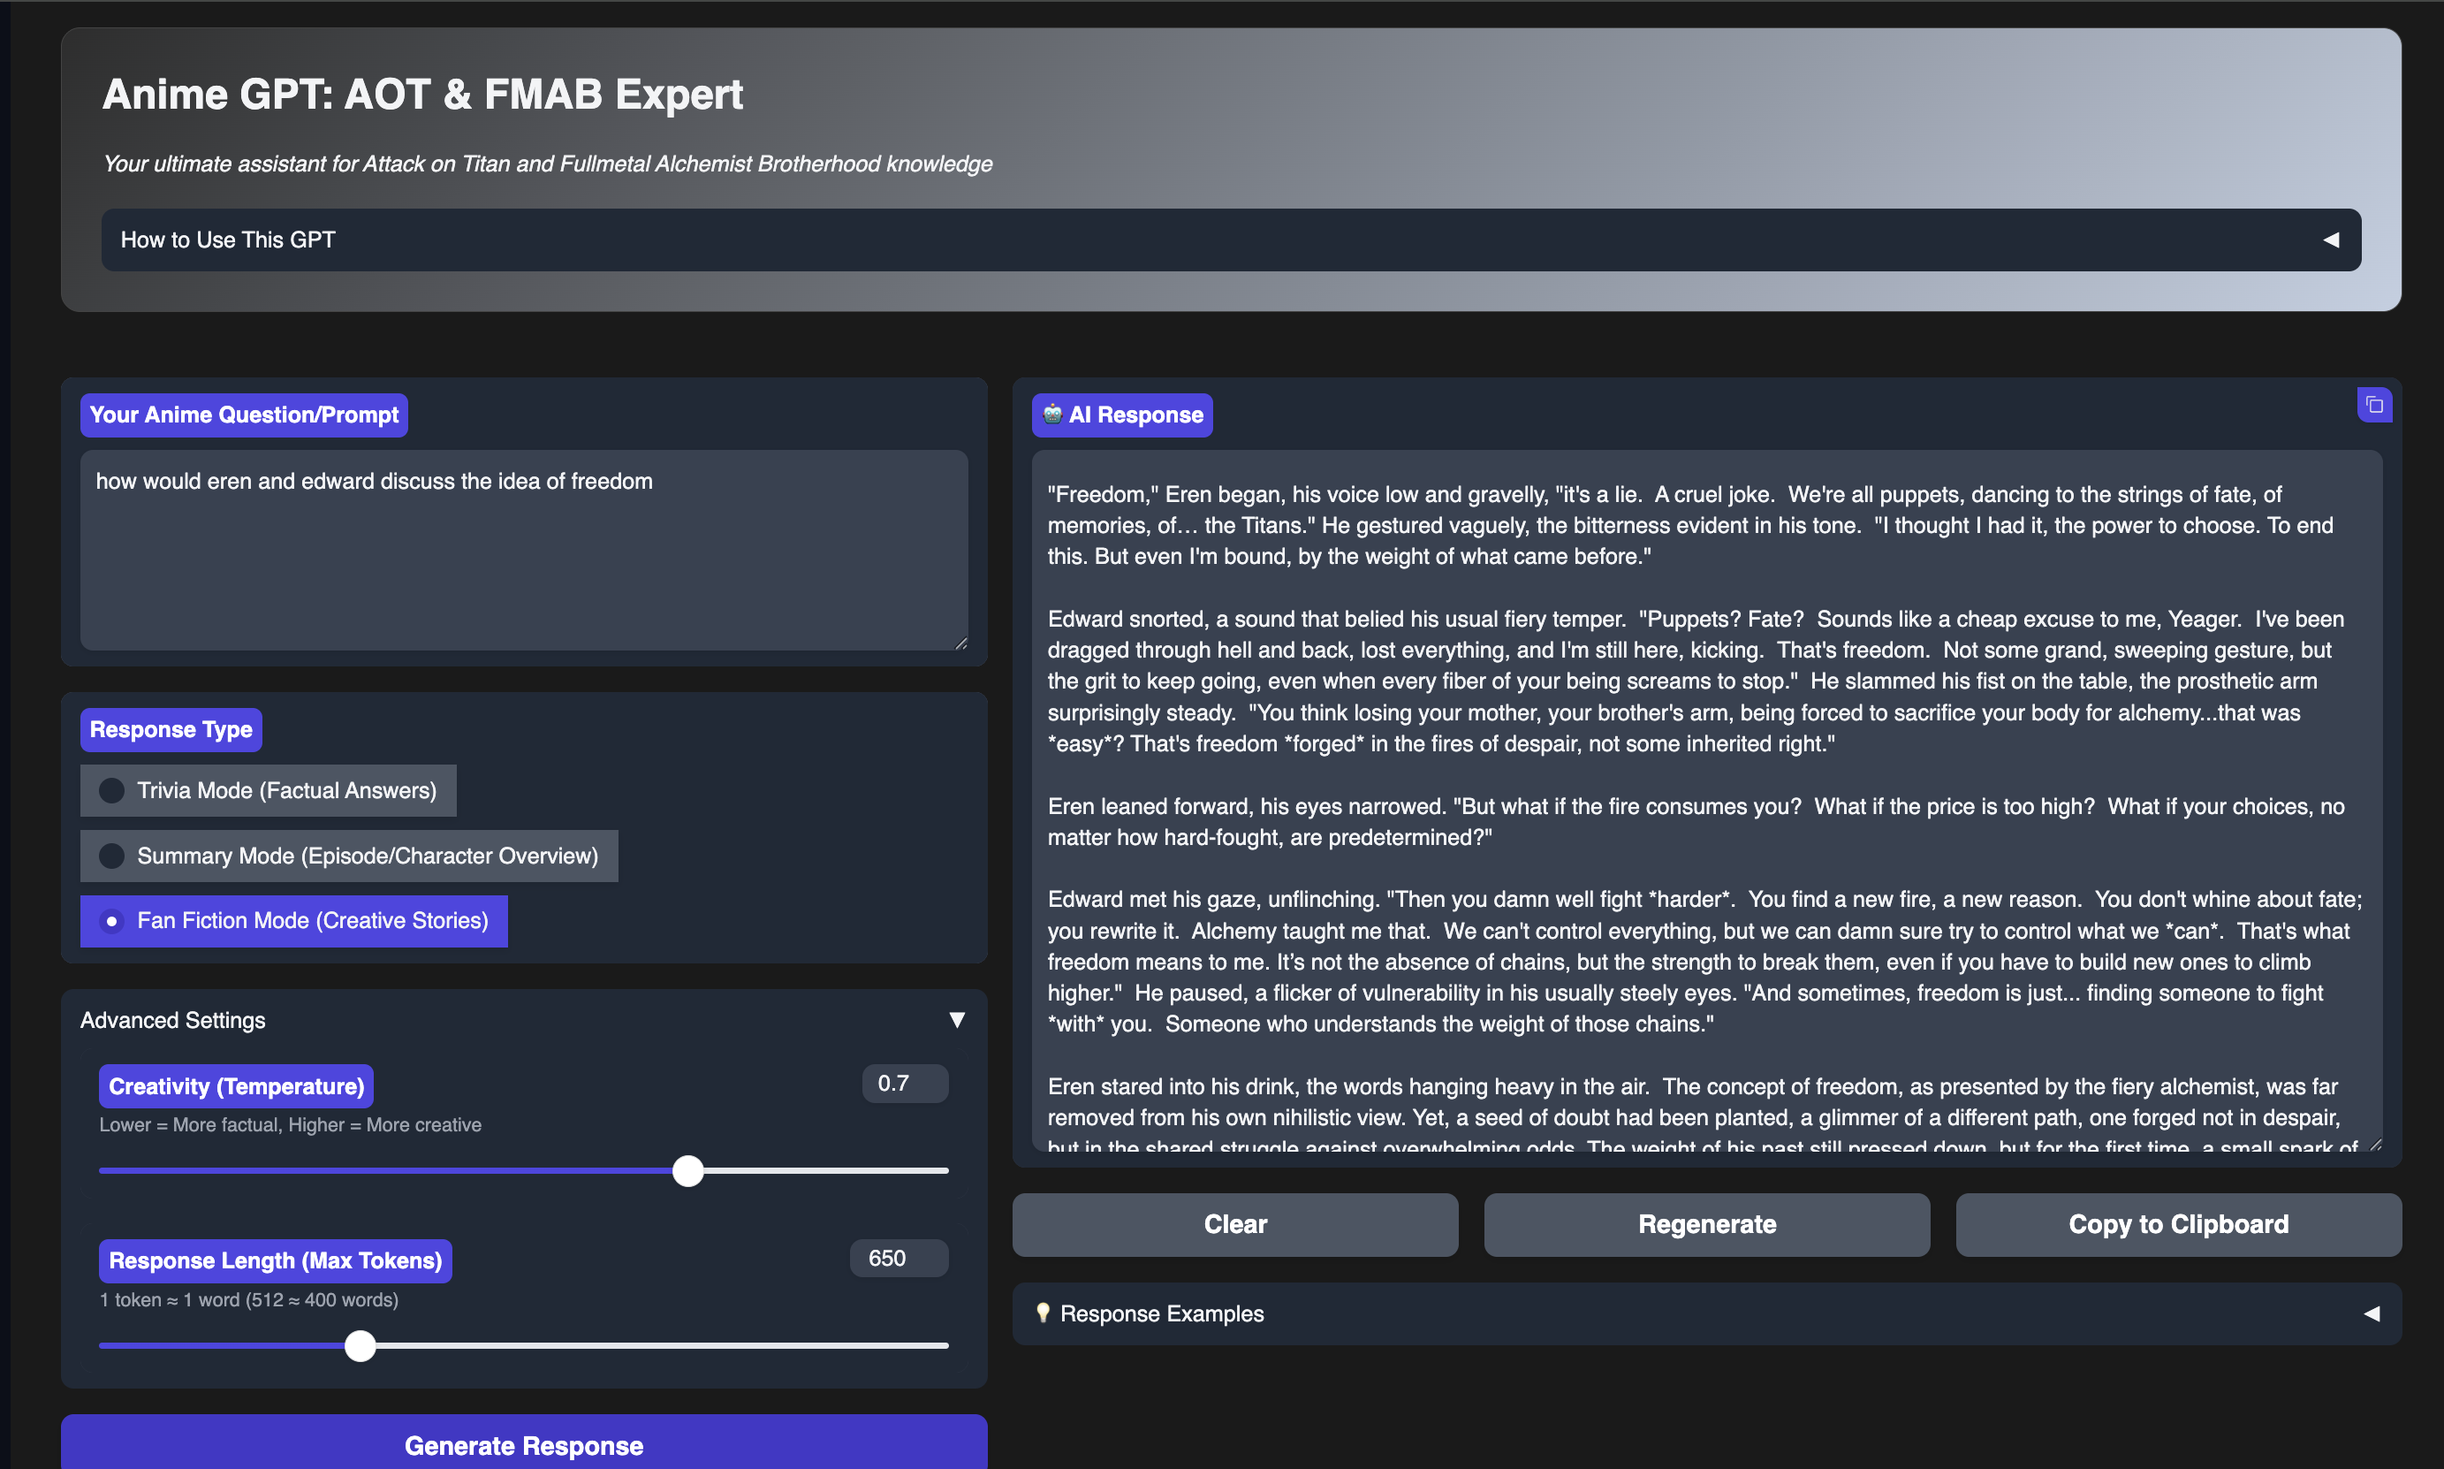Click the copy icon on AI Response
Screen dimensions: 2444x1469
(x=2373, y=405)
